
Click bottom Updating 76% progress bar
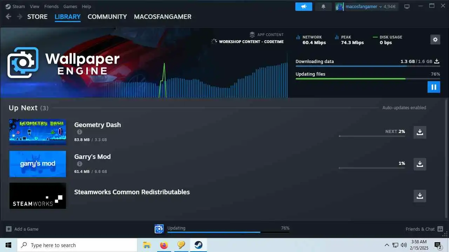(x=228, y=232)
